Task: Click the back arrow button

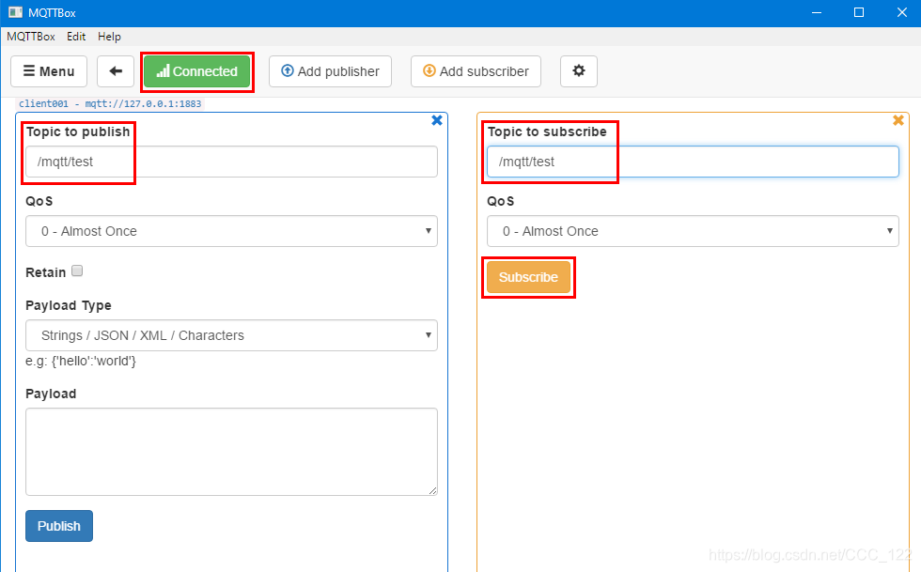Action: tap(116, 71)
